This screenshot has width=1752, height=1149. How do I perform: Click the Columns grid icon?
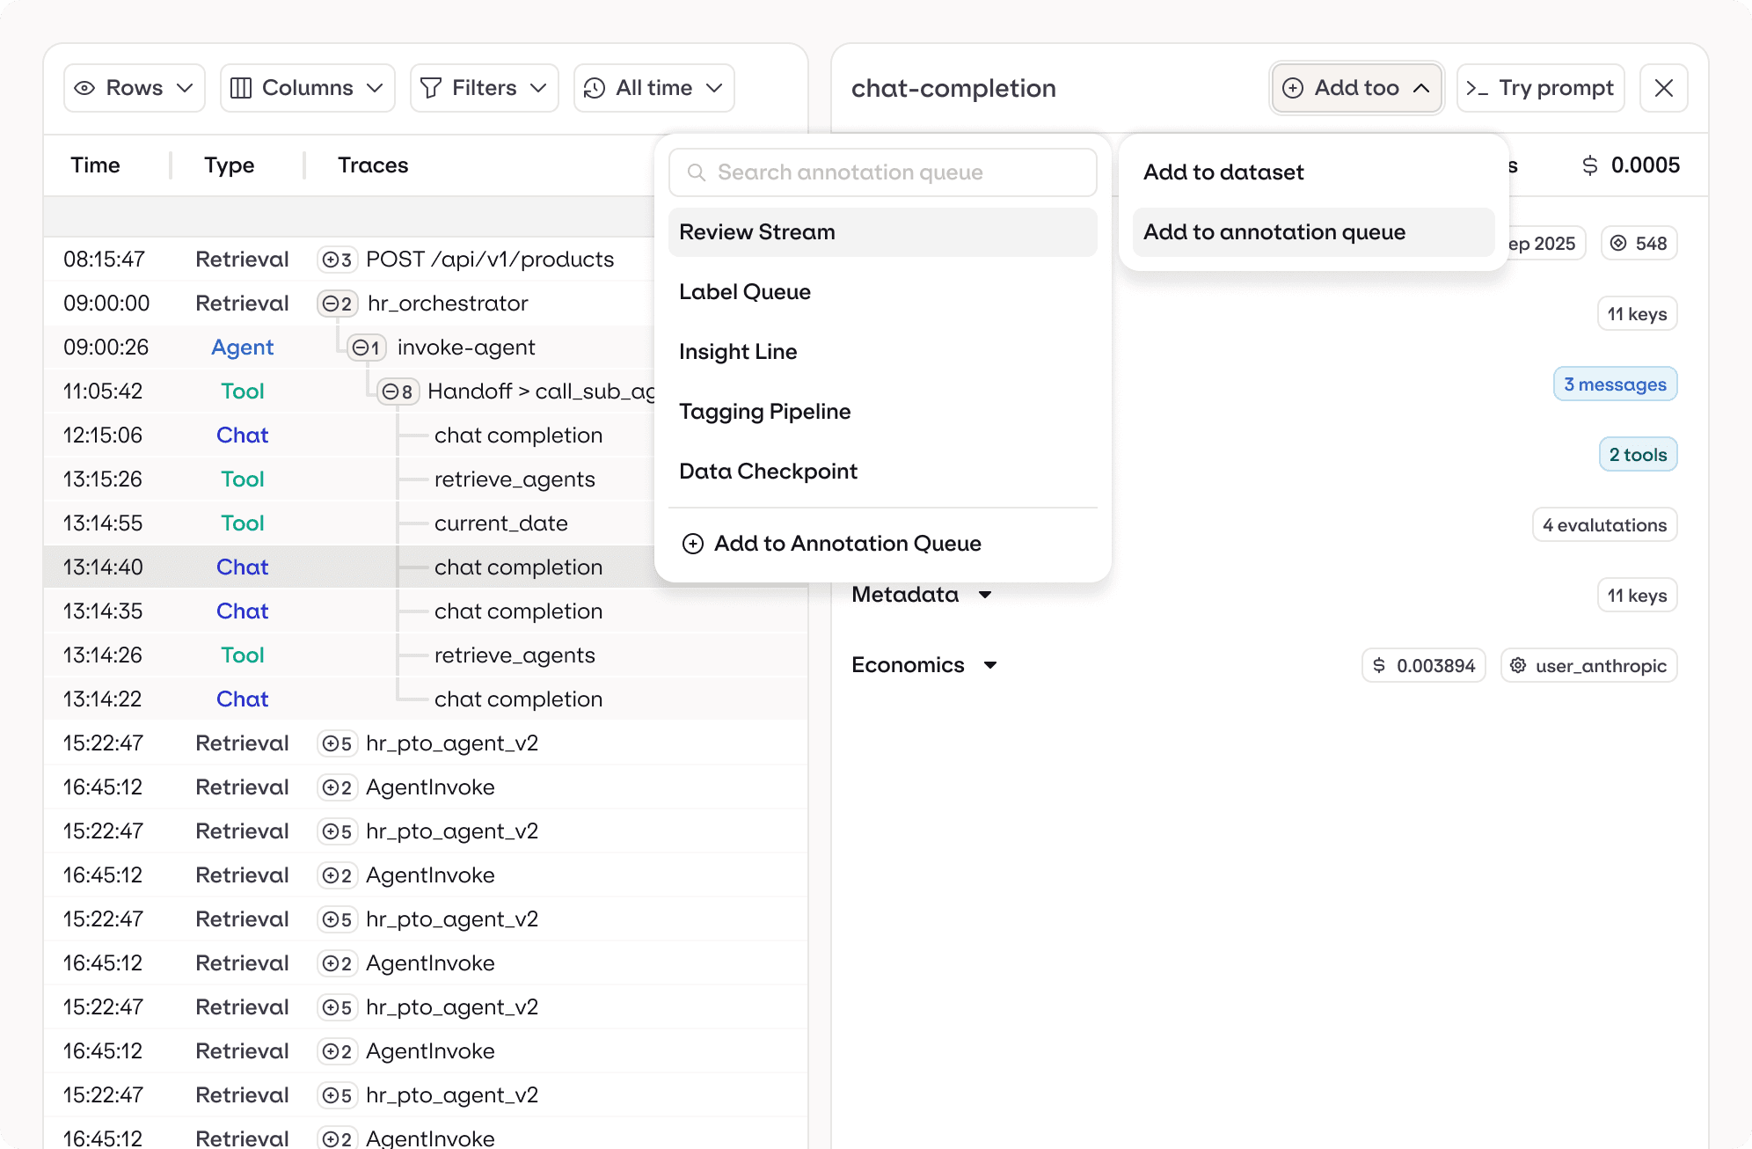(x=241, y=88)
